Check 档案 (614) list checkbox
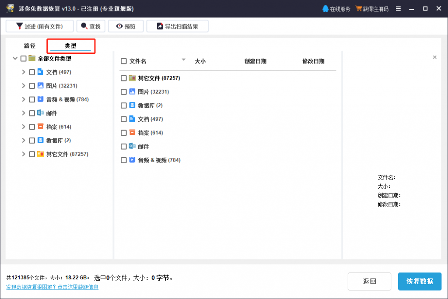This screenshot has width=448, height=299. [x=124, y=133]
